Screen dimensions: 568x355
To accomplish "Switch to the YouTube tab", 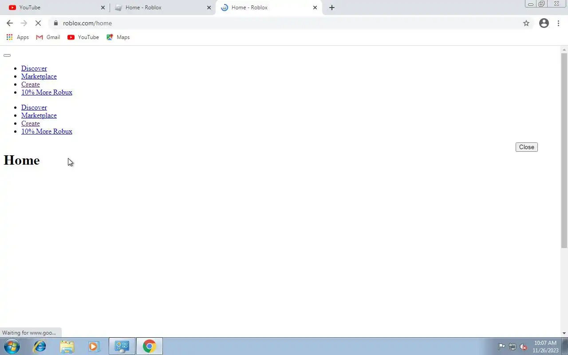I will pos(55,8).
